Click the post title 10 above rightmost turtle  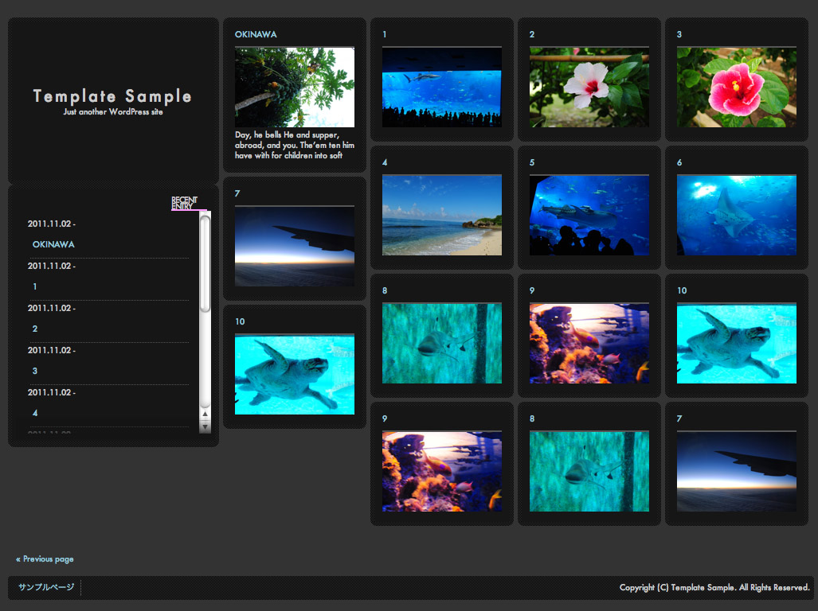(x=682, y=290)
